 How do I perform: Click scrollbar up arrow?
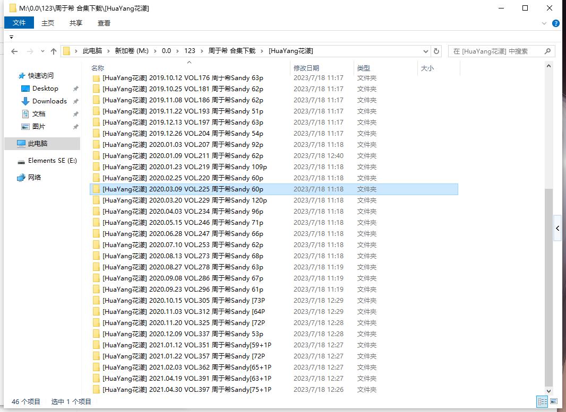548,66
